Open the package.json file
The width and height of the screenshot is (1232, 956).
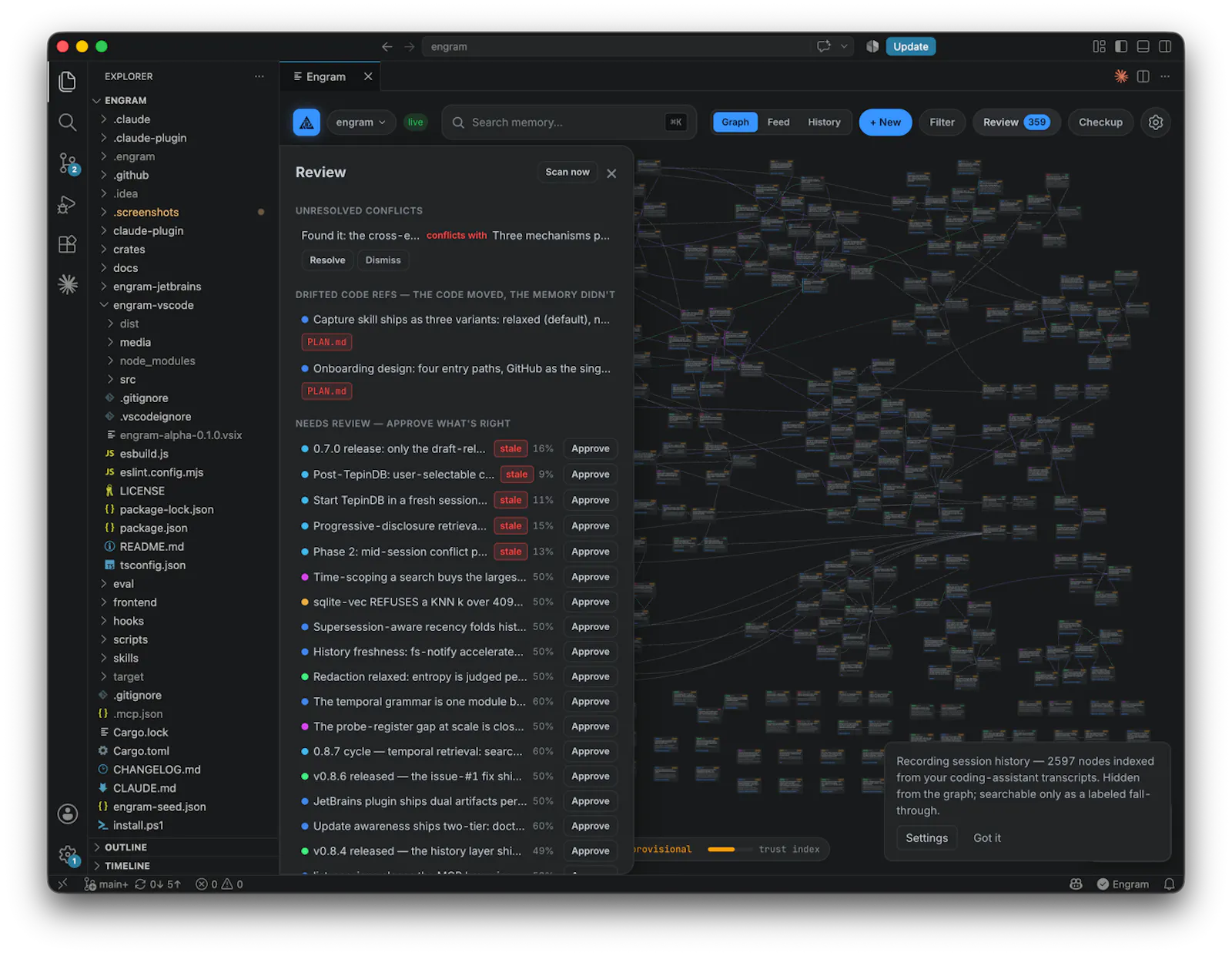click(153, 528)
